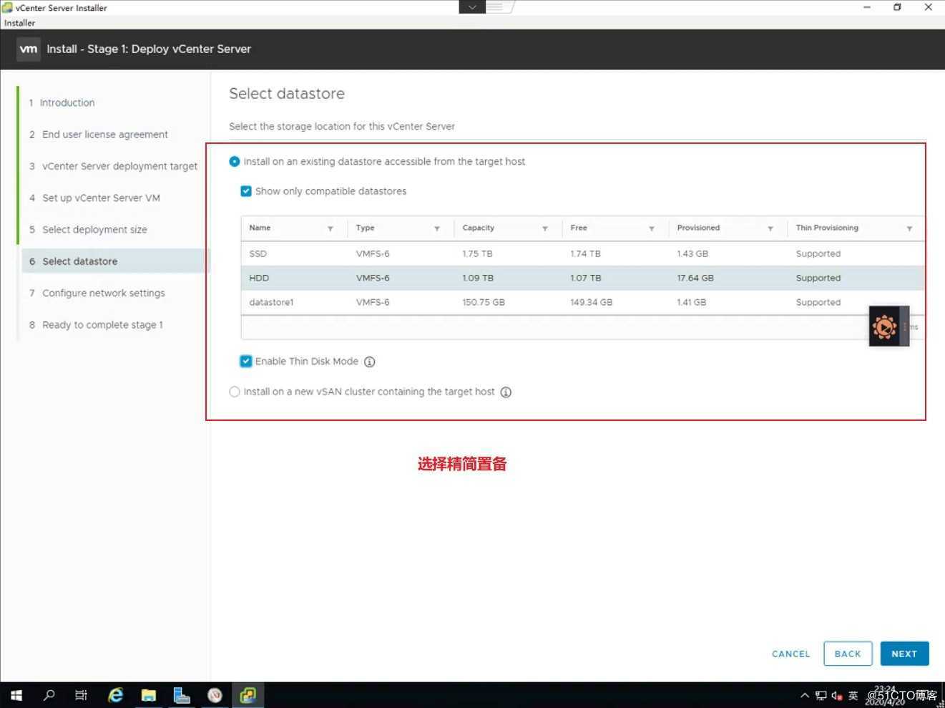Select install on existing datastore option
Screen dimensions: 945x708
coord(234,162)
